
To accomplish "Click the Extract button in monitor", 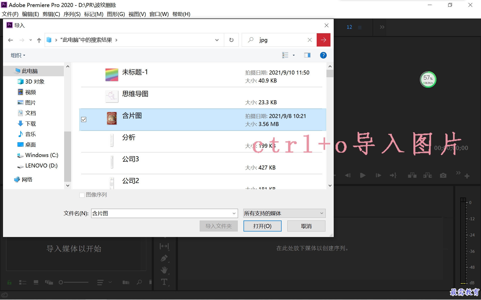I will click(427, 175).
